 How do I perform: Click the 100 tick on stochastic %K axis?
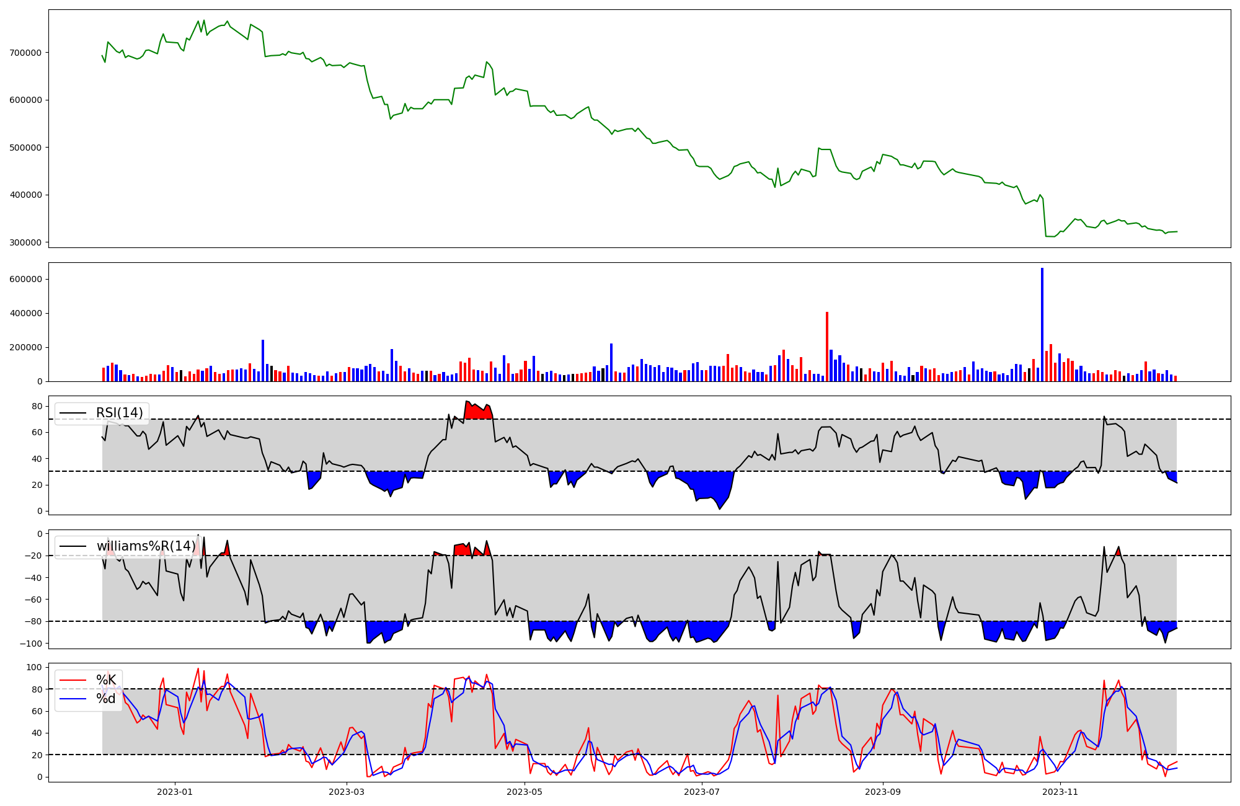[x=34, y=667]
